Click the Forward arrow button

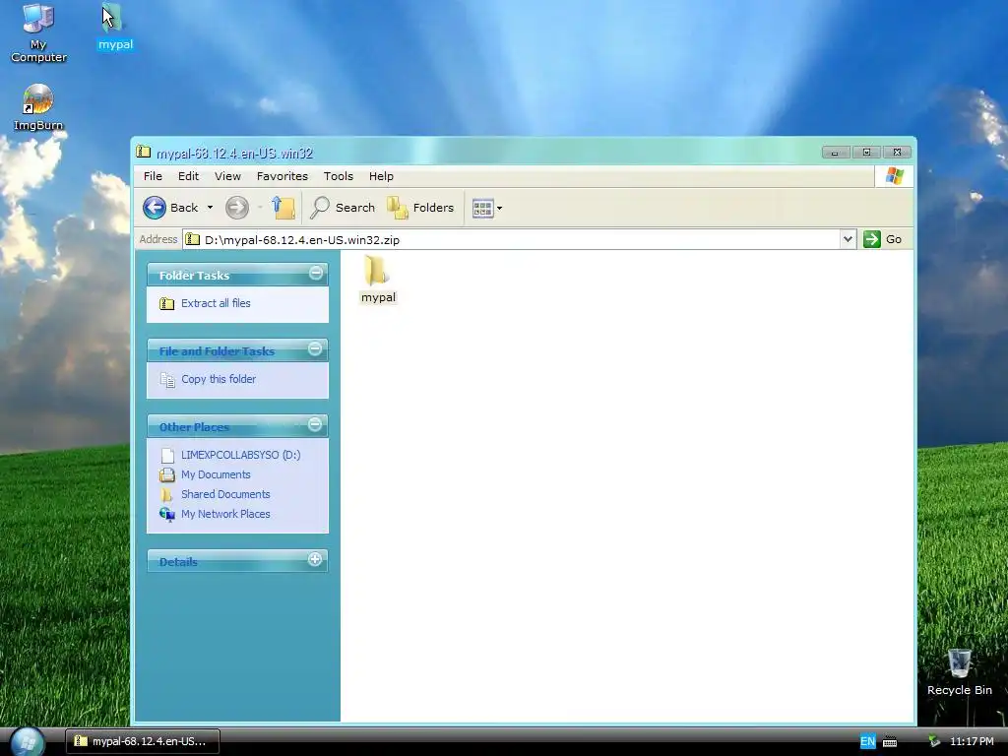point(236,208)
